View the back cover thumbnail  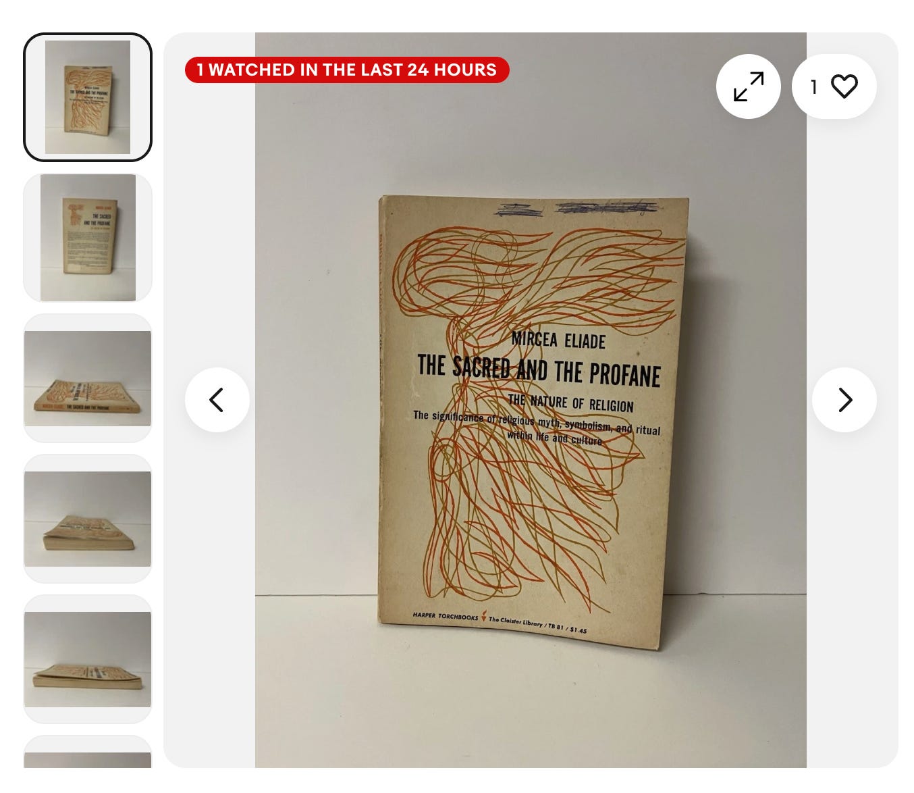point(88,238)
